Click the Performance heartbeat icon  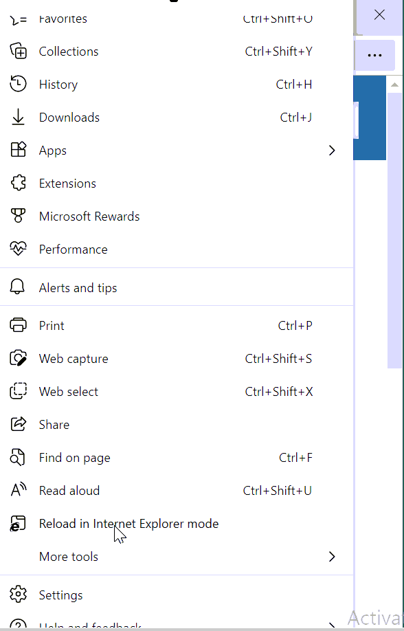[18, 249]
